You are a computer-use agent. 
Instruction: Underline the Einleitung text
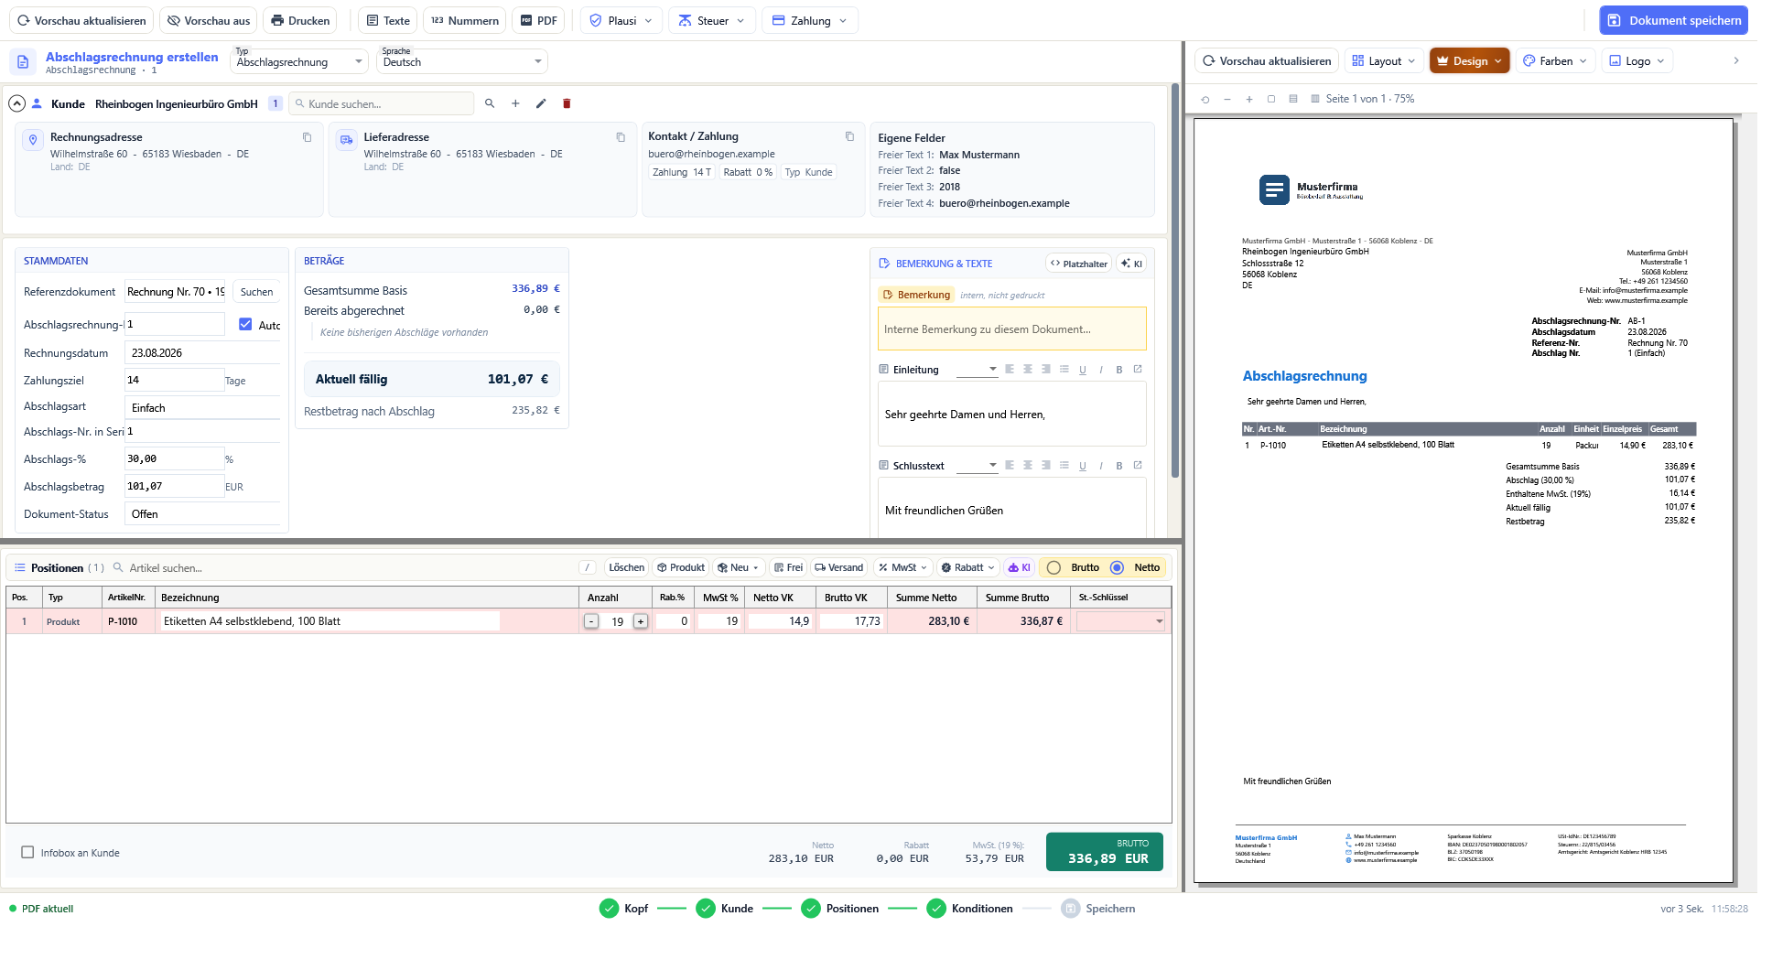tap(1083, 370)
